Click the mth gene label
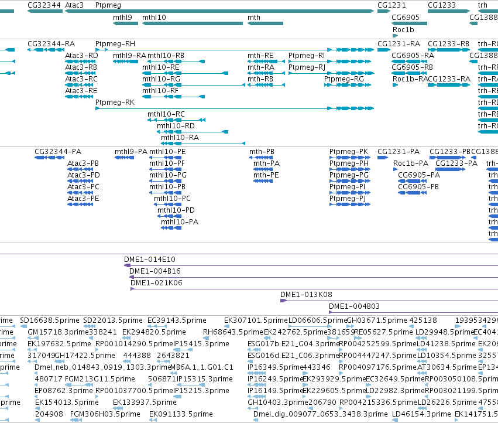The height and width of the screenshot is (423, 498). click(254, 18)
